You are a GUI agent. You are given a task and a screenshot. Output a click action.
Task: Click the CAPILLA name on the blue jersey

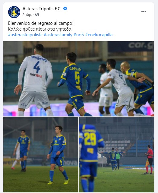tap(75, 69)
